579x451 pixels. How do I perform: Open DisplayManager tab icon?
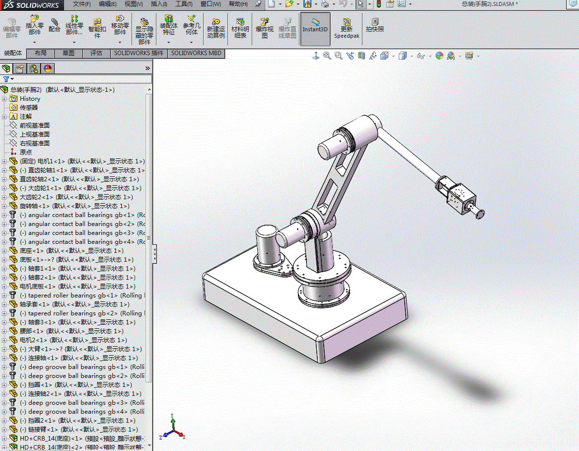coord(48,69)
